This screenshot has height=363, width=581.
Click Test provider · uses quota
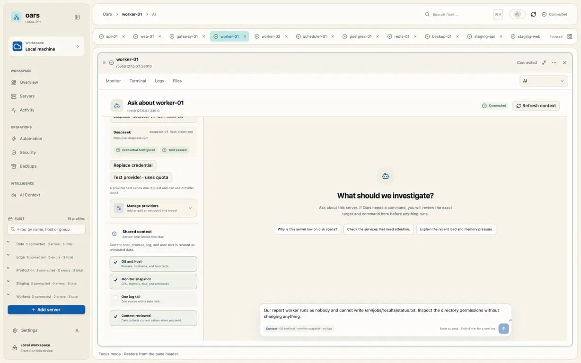141,177
